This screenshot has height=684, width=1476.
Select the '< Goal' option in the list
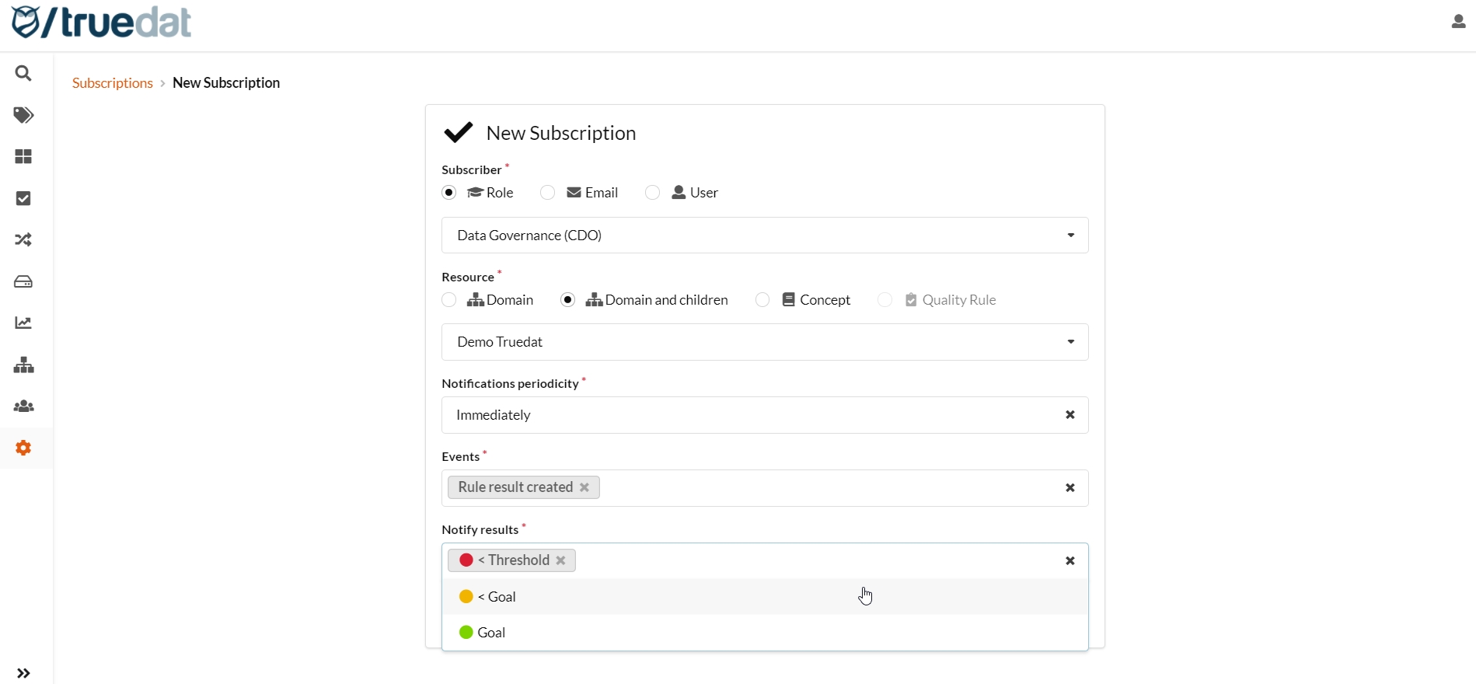(499, 597)
